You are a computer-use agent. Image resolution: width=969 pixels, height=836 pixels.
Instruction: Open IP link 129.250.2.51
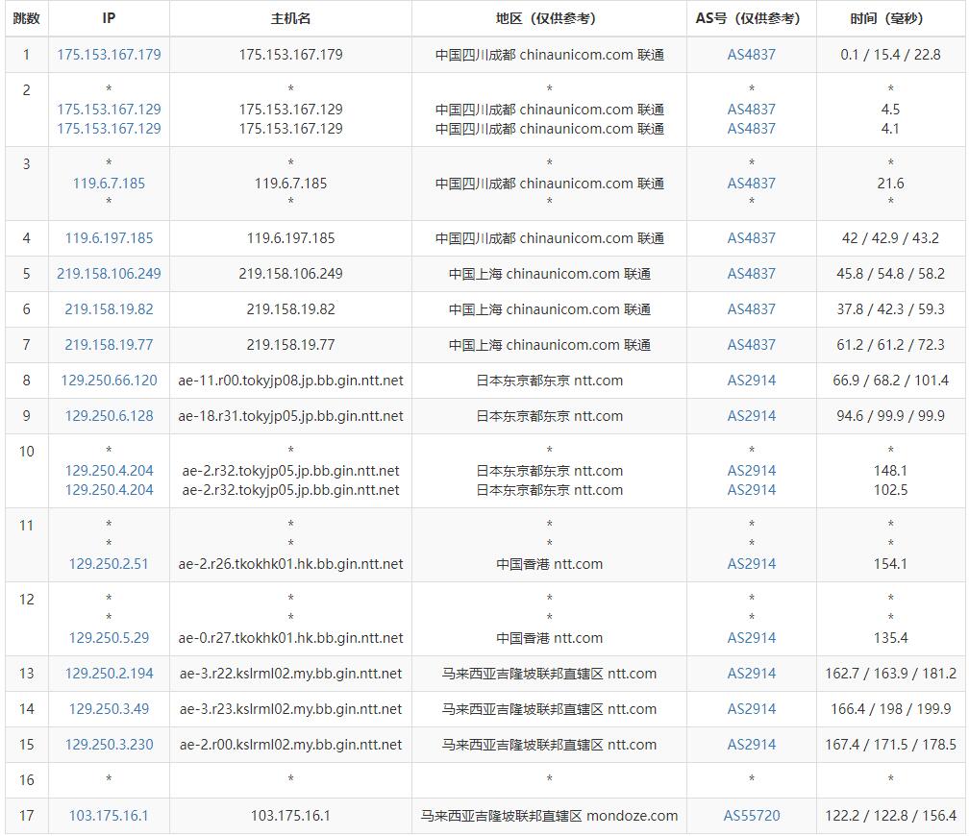(109, 563)
